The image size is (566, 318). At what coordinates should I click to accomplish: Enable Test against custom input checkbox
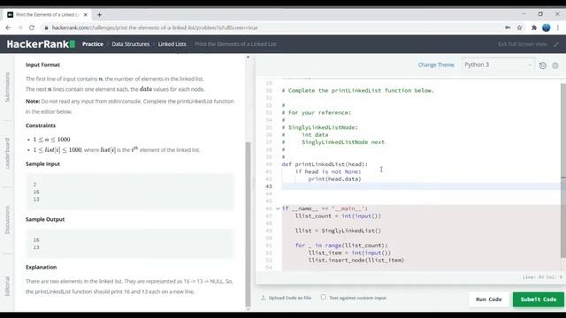pyautogui.click(x=324, y=297)
